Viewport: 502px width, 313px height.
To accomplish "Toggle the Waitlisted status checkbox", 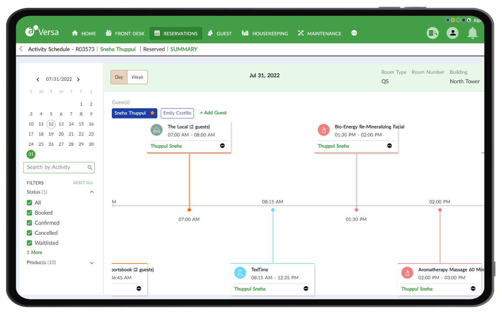I will point(29,243).
